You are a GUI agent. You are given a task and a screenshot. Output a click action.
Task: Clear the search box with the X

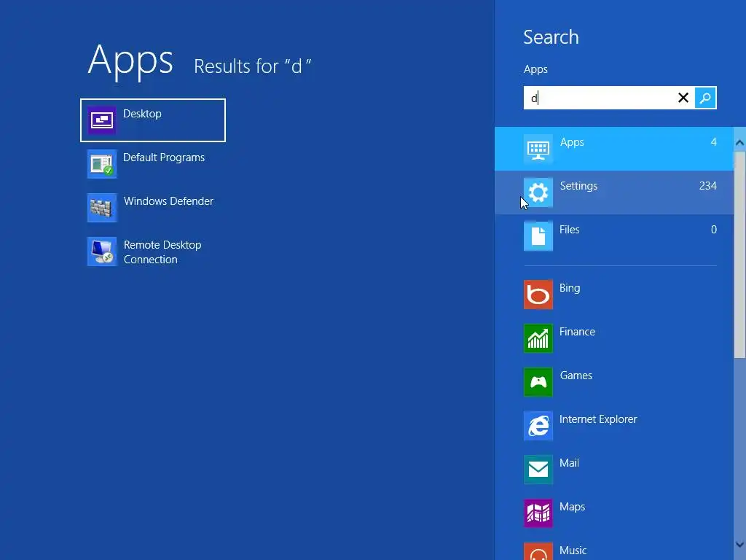[x=683, y=98]
